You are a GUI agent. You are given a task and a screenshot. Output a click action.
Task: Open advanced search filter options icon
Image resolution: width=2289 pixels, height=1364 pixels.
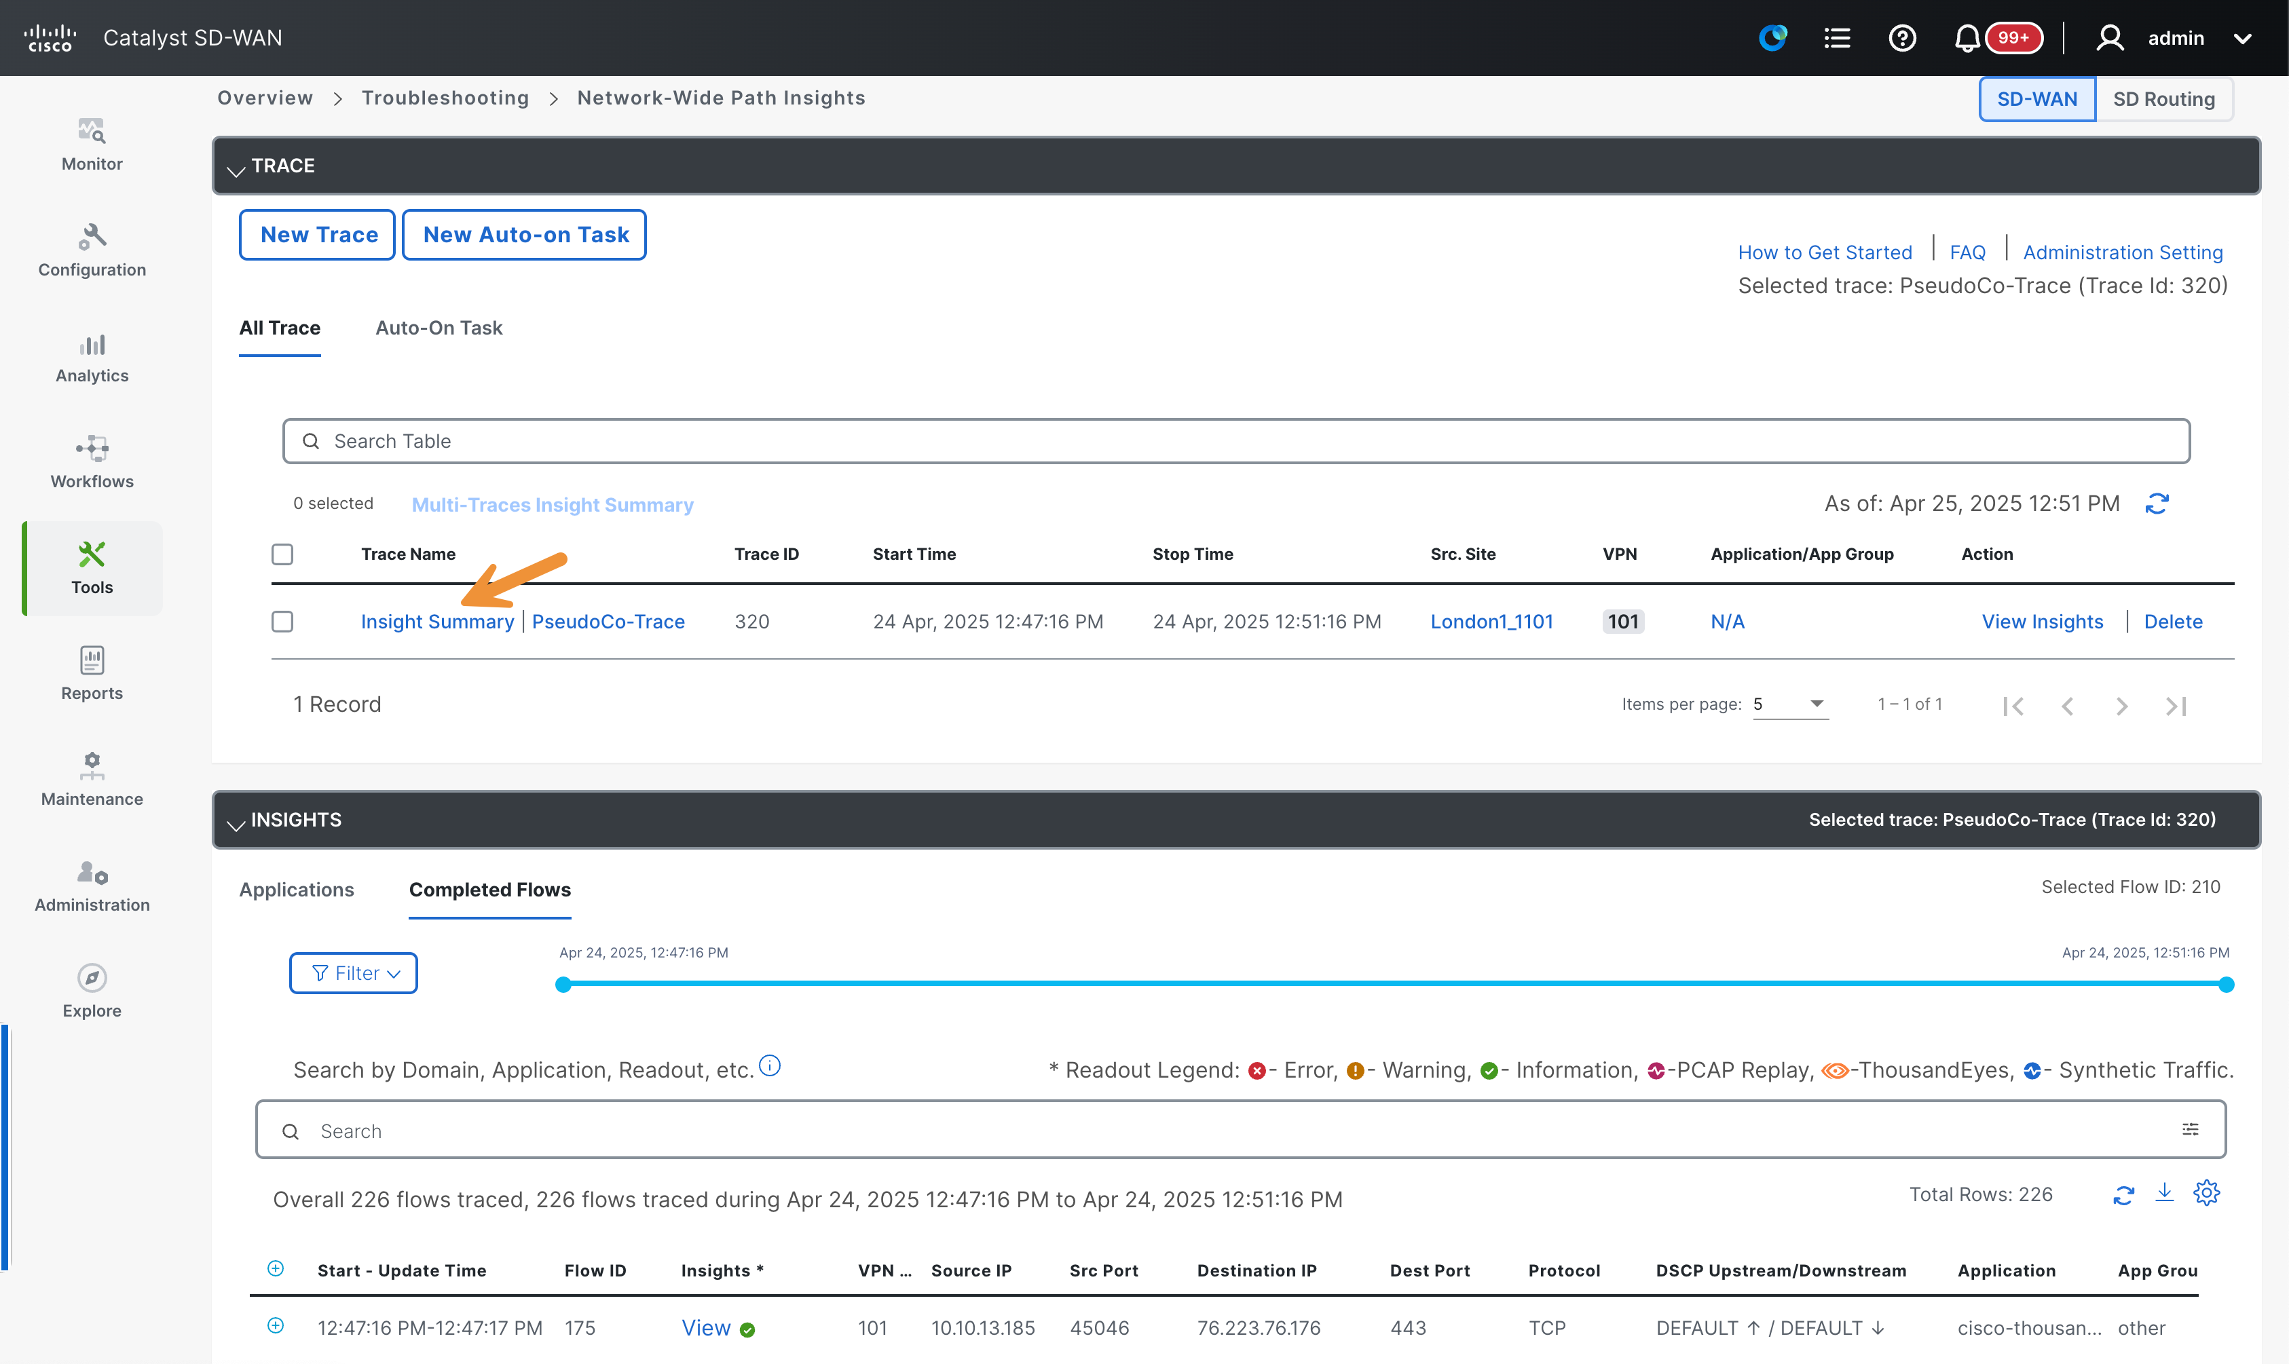2191,1130
